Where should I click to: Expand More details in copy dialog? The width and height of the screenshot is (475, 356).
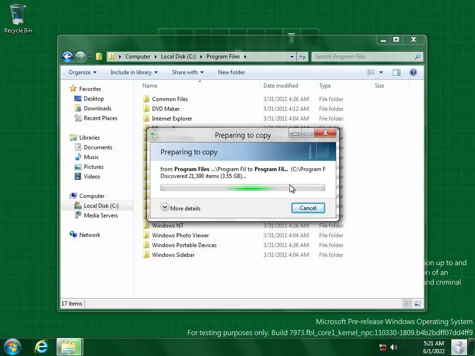point(180,208)
